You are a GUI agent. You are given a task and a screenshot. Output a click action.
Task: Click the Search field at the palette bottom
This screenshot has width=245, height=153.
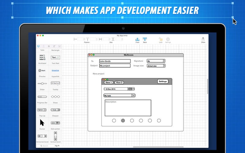point(45,146)
